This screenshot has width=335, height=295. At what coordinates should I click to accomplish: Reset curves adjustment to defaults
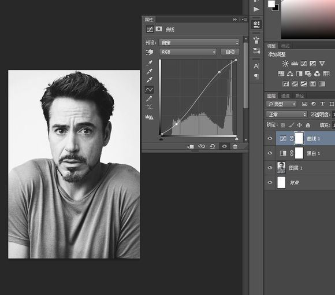213,146
